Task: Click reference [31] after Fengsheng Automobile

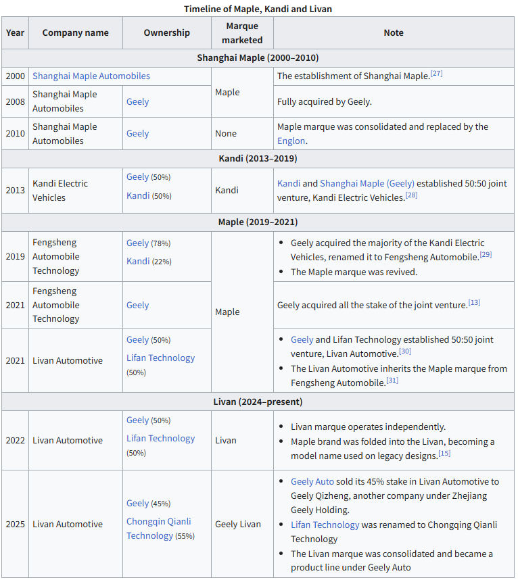Action: (392, 381)
